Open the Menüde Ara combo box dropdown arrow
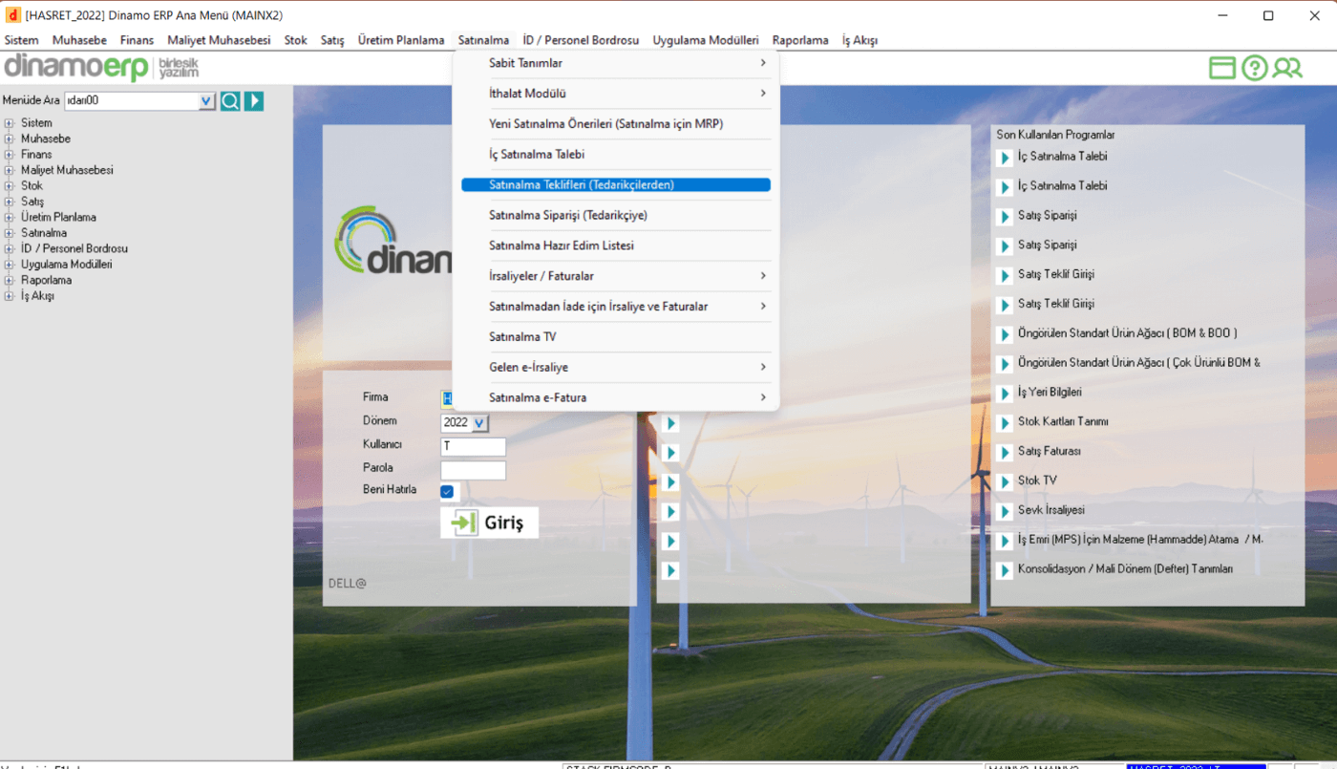1337x769 pixels. 206,101
